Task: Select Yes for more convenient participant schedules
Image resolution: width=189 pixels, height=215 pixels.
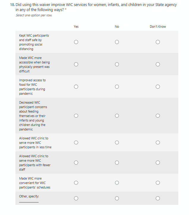Action: coord(76,183)
